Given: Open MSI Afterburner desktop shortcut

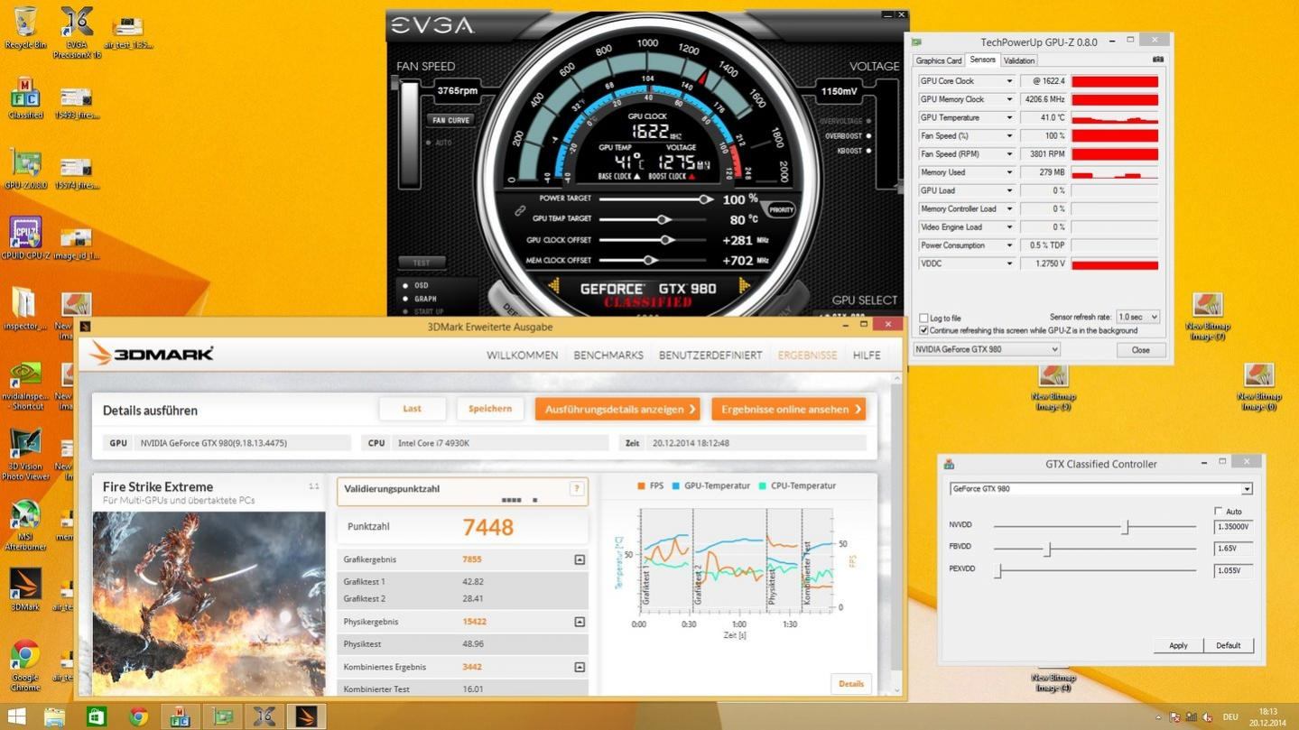Looking at the screenshot, I should pos(25,526).
